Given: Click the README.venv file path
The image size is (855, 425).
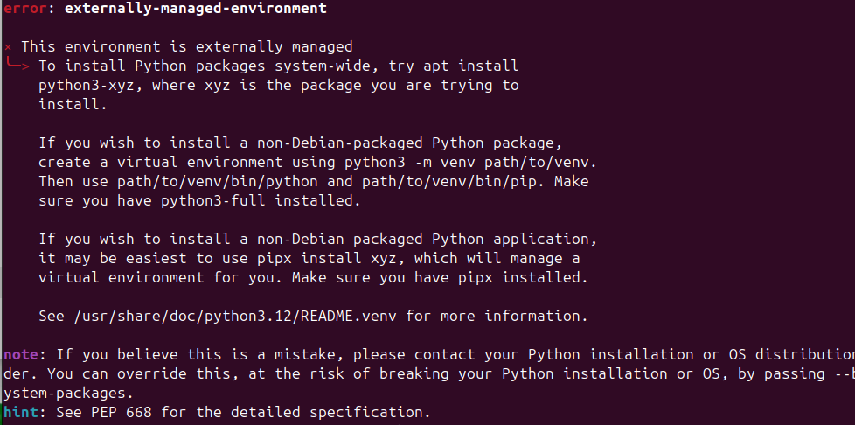Looking at the screenshot, I should [240, 316].
